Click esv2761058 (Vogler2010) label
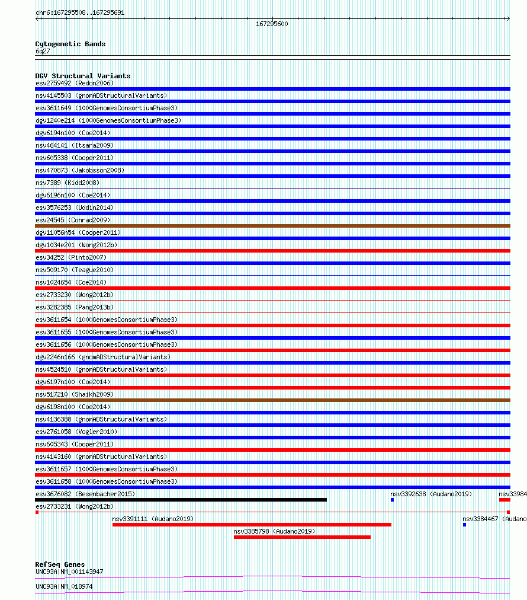Viewport: 527px width, 600px height. (76, 431)
